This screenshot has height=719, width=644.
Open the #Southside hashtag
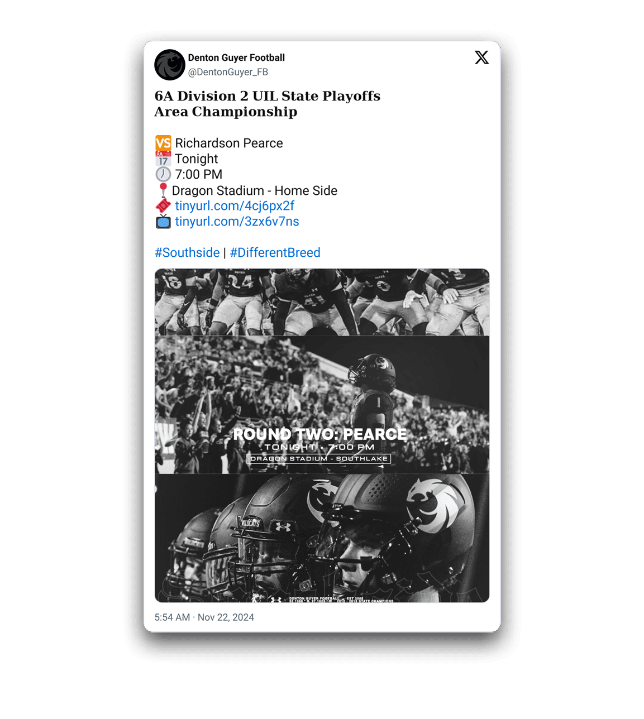pos(187,253)
